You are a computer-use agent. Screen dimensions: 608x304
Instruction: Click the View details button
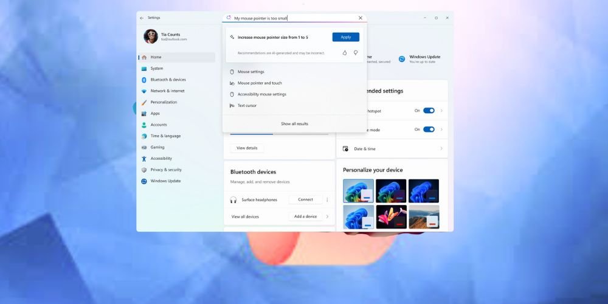247,148
